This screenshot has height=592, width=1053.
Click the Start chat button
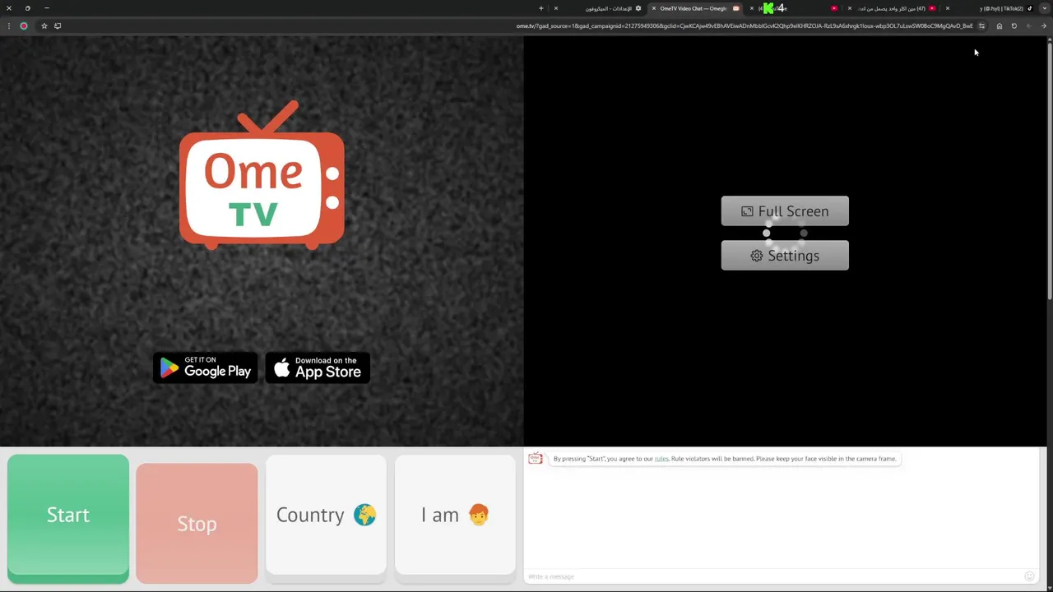(x=68, y=518)
